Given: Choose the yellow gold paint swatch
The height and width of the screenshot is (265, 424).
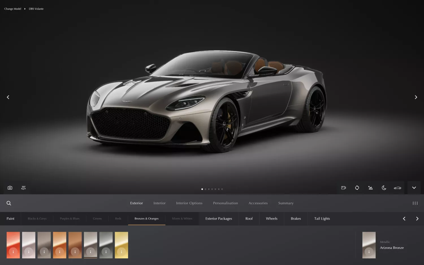Looking at the screenshot, I should point(121,245).
